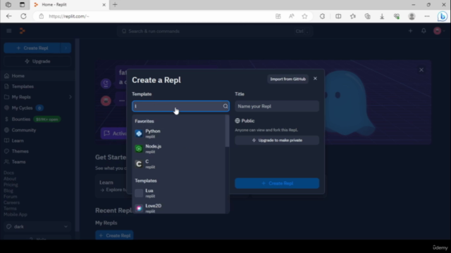Select the Node.js template icon

(139, 148)
